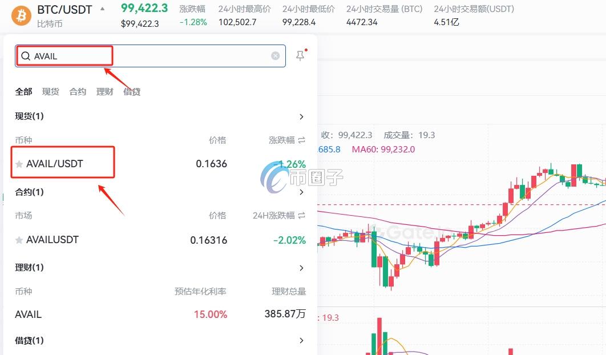Click the sort arrows next to 涨跌幅
This screenshot has height=355, width=606.
click(x=301, y=140)
